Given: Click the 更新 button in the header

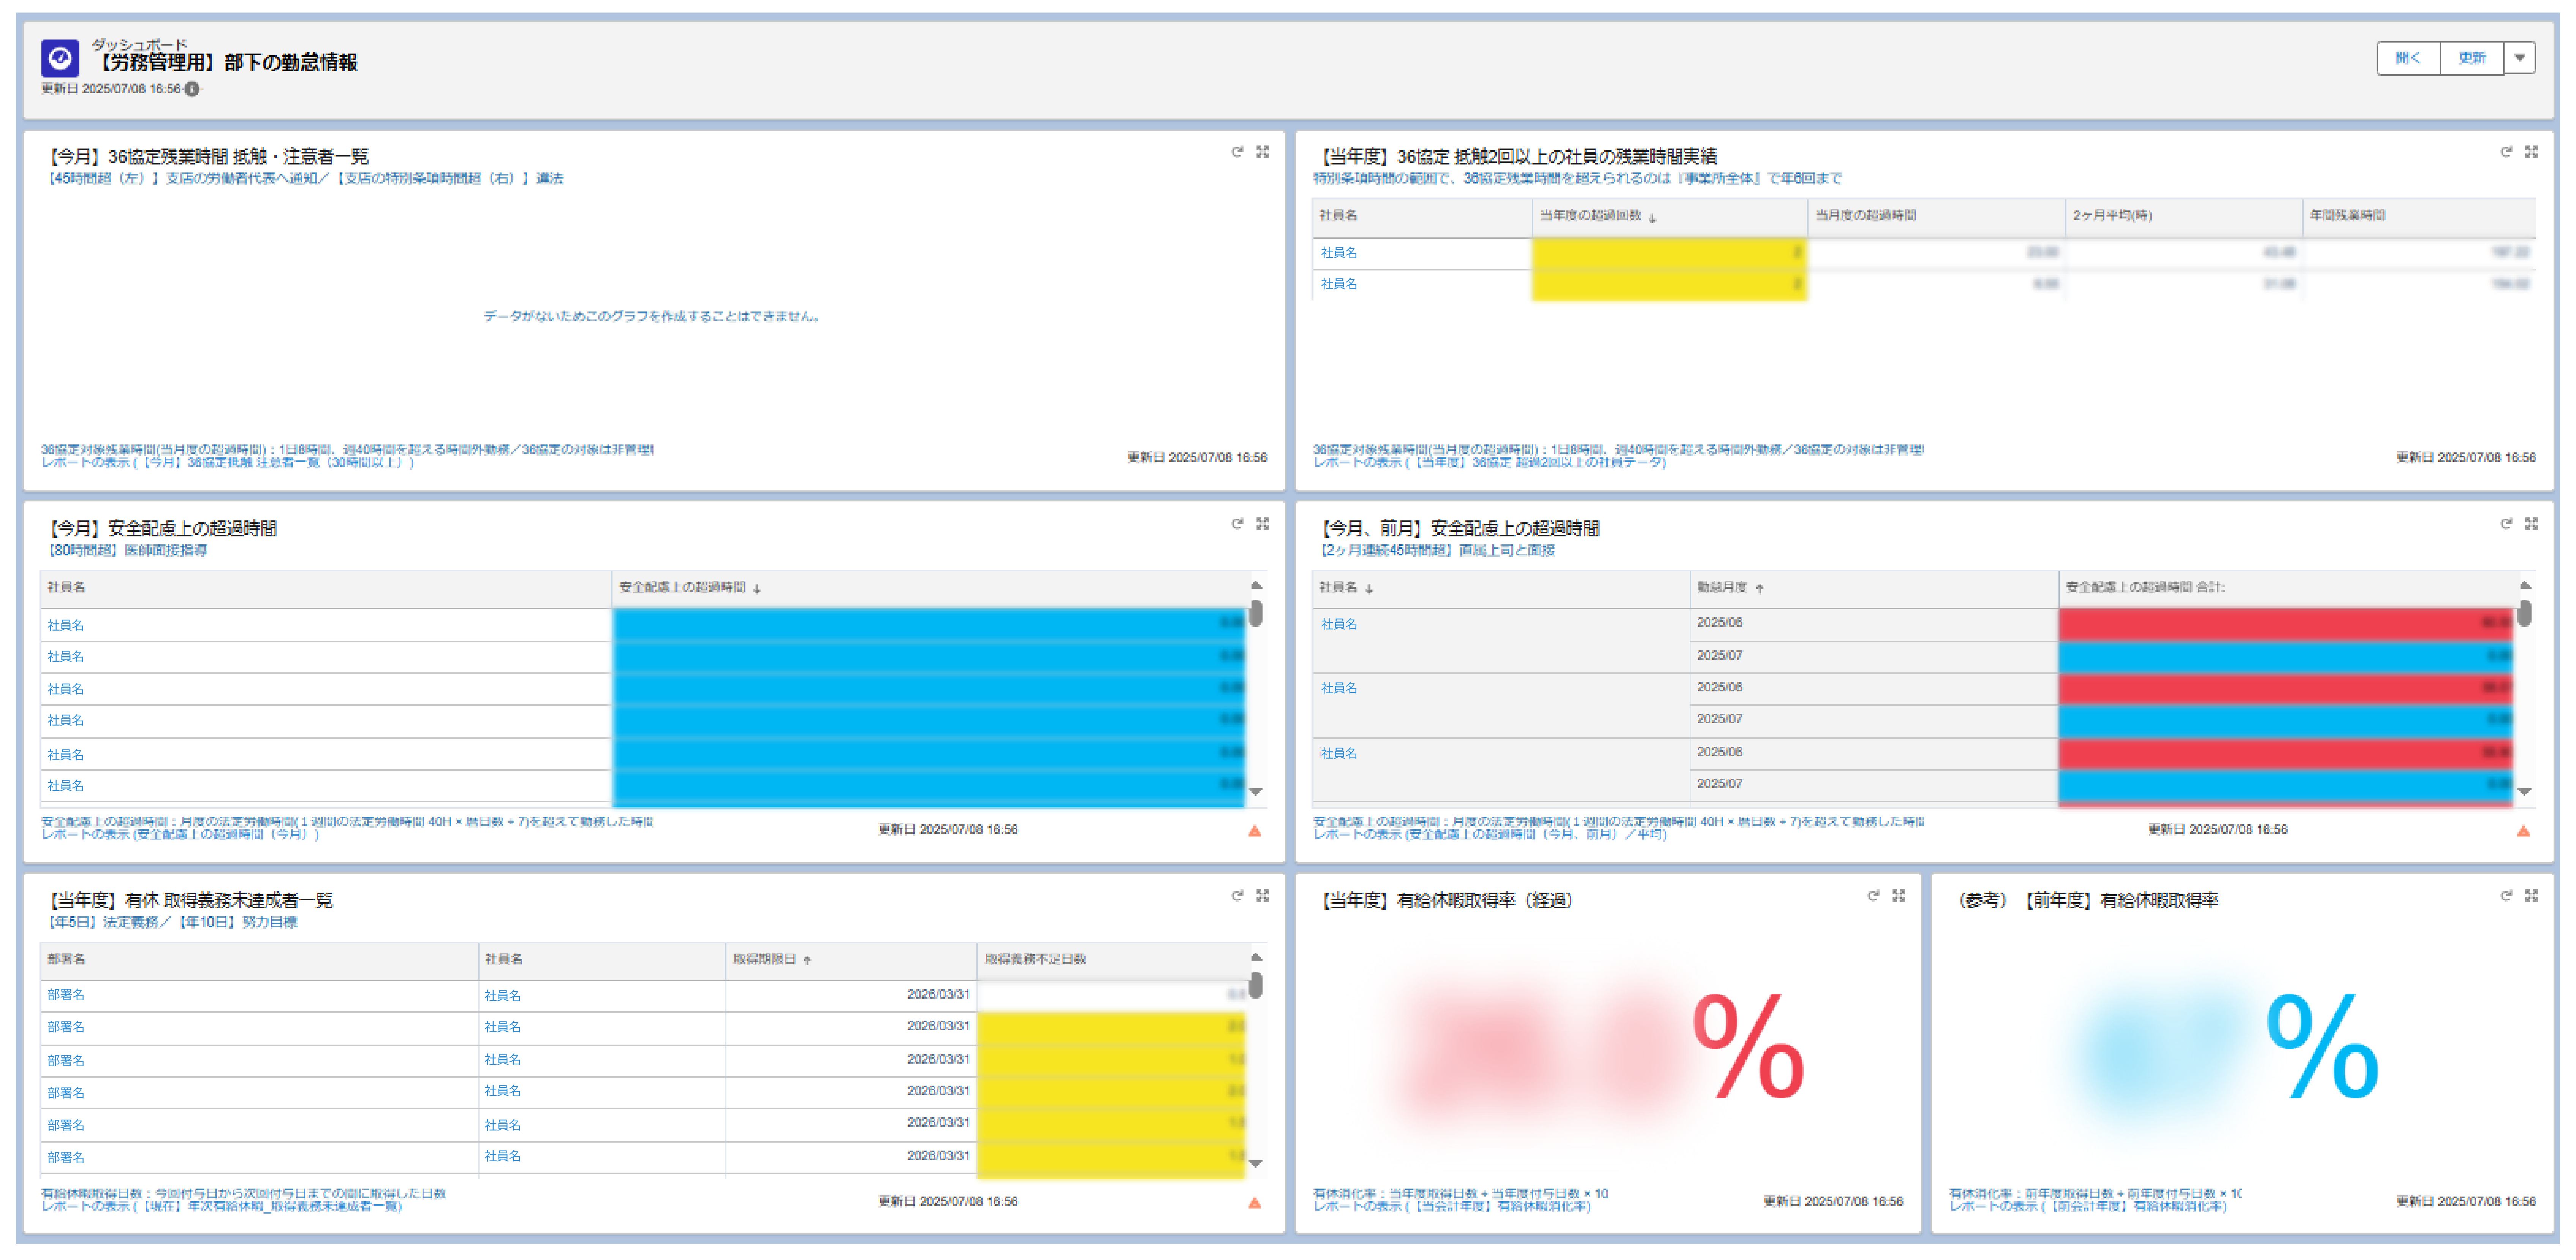Looking at the screenshot, I should 2472,58.
